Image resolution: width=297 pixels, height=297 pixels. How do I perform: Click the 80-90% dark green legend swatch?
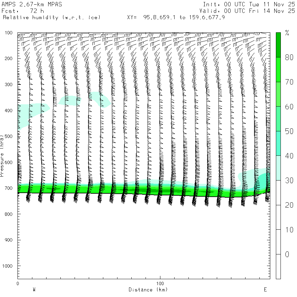(x=278, y=45)
